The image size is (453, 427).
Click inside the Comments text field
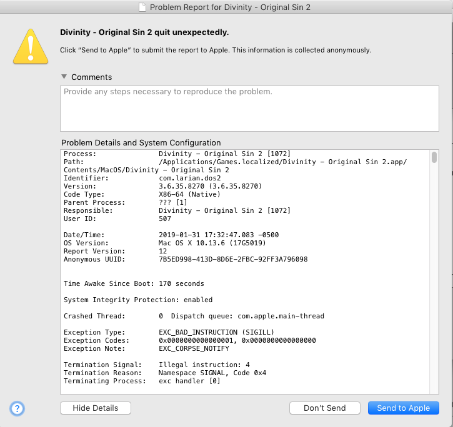click(x=249, y=109)
